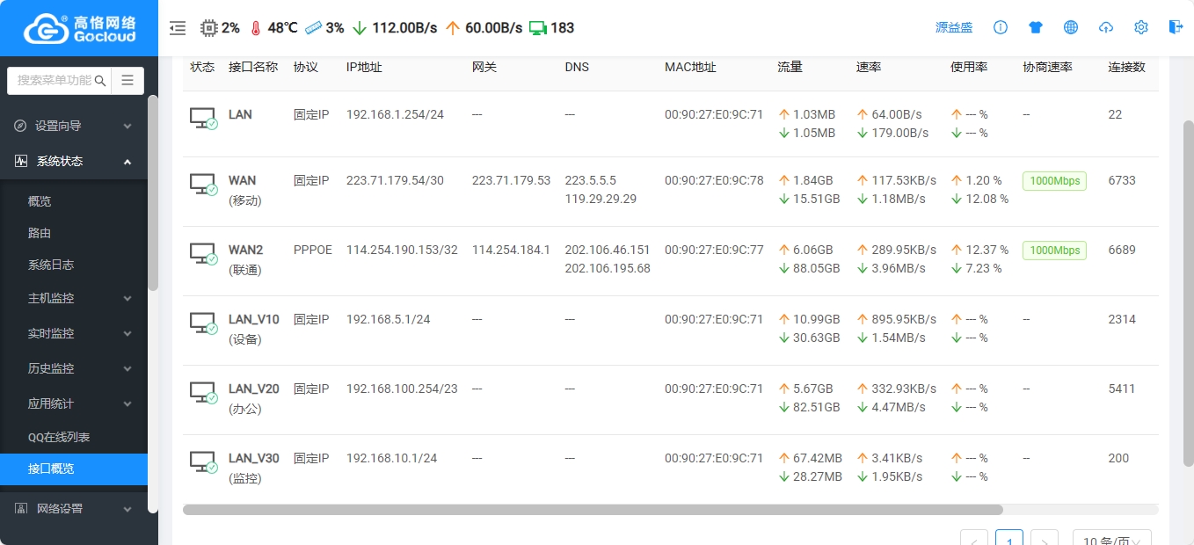This screenshot has width=1194, height=545.
Task: Click the WAN2 interface status icon
Action: click(203, 254)
